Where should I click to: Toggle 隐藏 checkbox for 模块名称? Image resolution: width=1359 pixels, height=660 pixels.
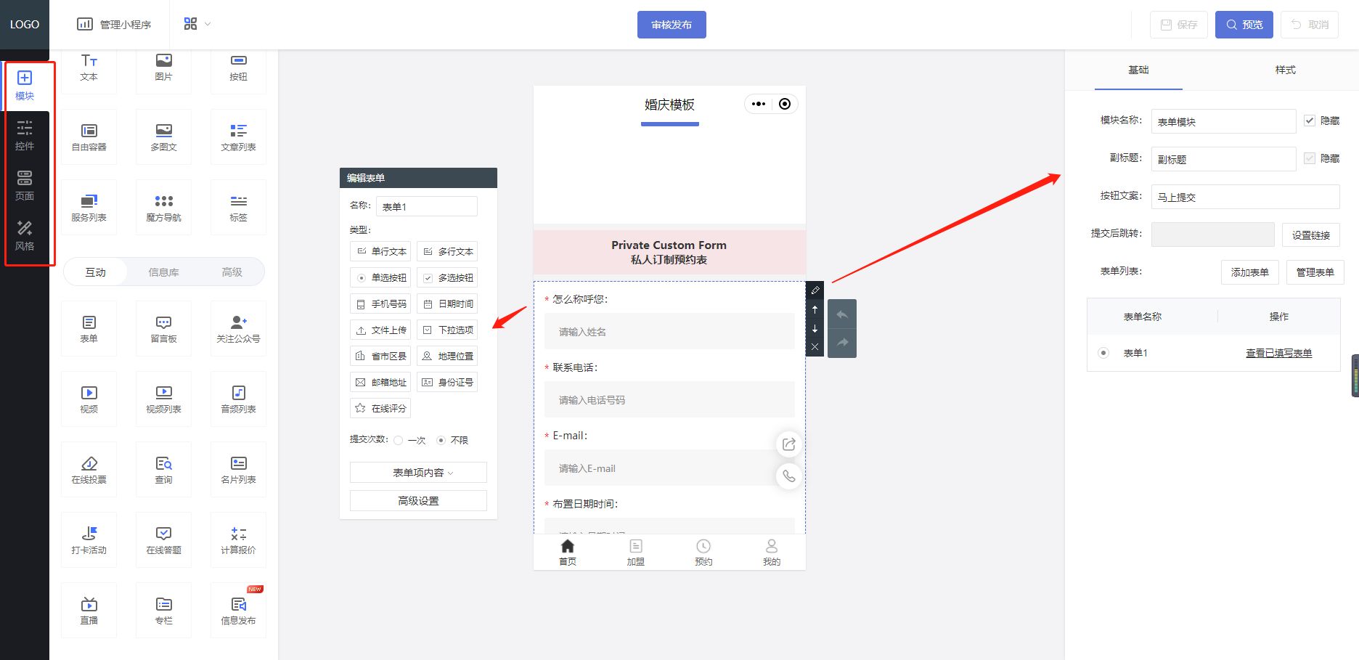[1310, 121]
